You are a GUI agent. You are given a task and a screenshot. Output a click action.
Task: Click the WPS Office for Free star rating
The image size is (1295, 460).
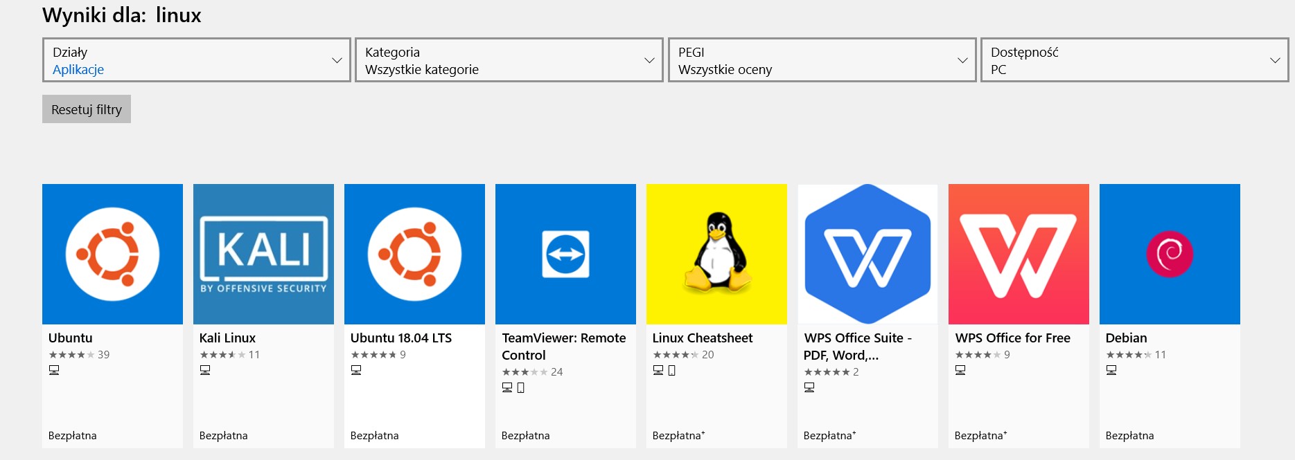978,355
